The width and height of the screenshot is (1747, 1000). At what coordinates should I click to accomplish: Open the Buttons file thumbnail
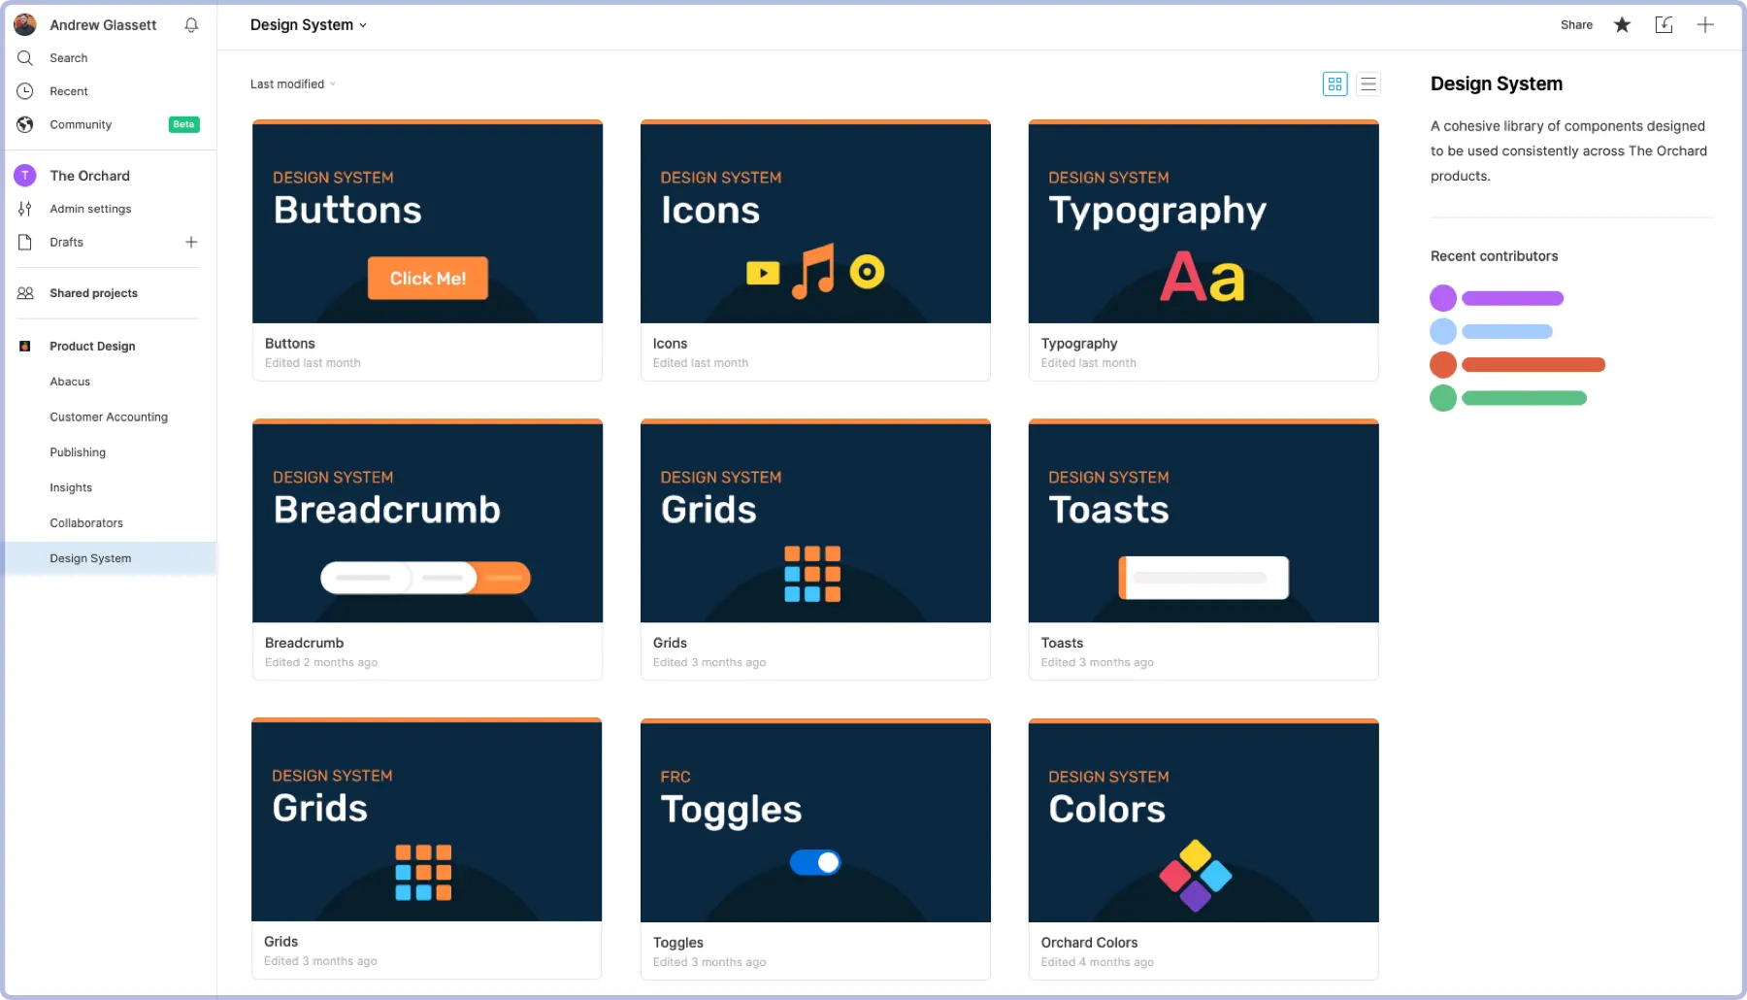[x=427, y=221]
